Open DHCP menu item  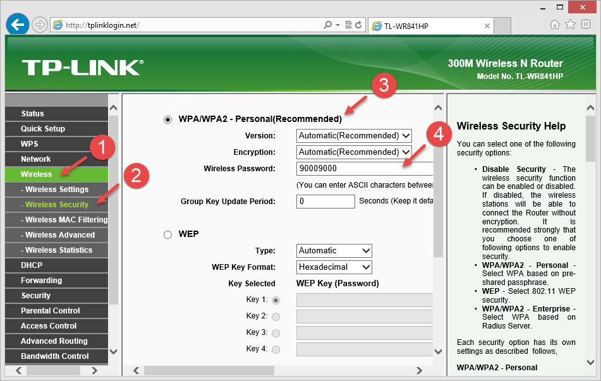57,265
